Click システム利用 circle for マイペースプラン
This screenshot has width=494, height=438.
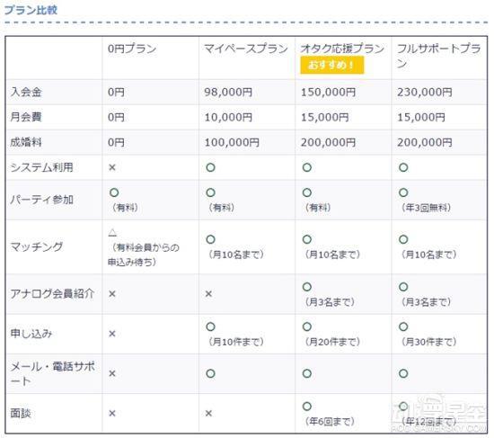[x=210, y=167]
